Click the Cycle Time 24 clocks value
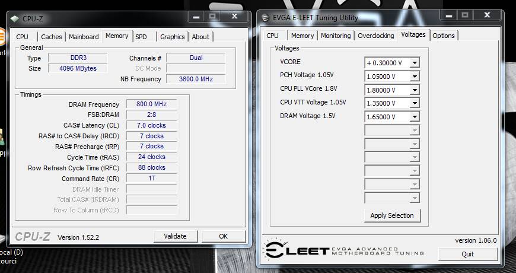This screenshot has width=516, height=273. pyautogui.click(x=152, y=157)
